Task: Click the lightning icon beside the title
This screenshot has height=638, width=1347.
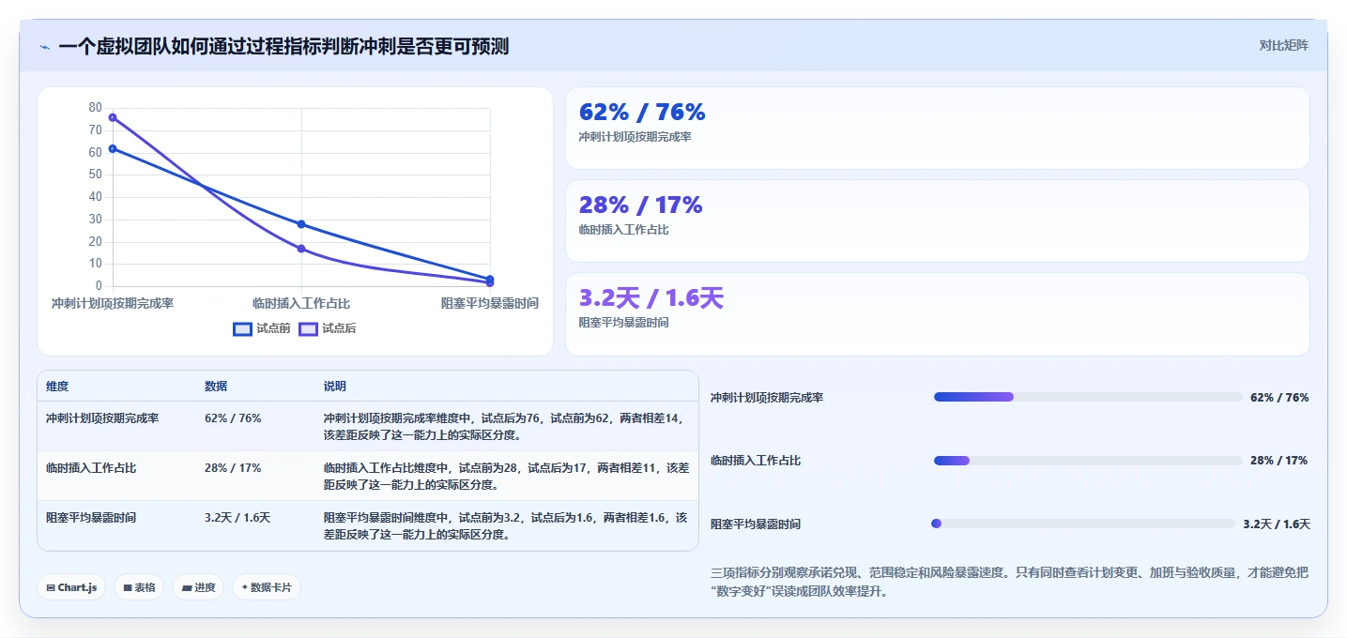Action: tap(44, 47)
